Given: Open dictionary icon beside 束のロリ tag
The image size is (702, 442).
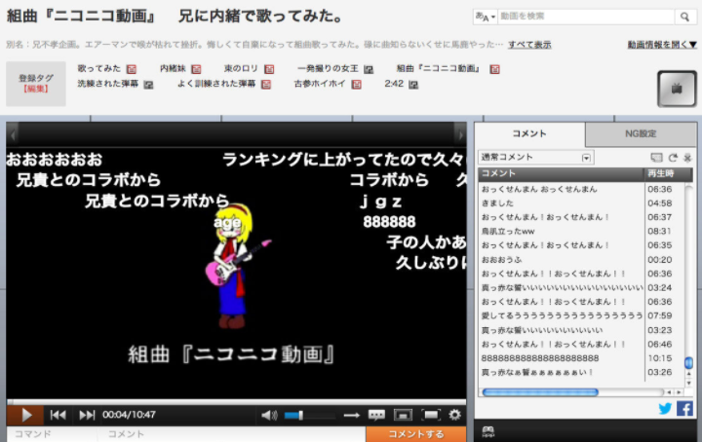Looking at the screenshot, I should pos(269,69).
